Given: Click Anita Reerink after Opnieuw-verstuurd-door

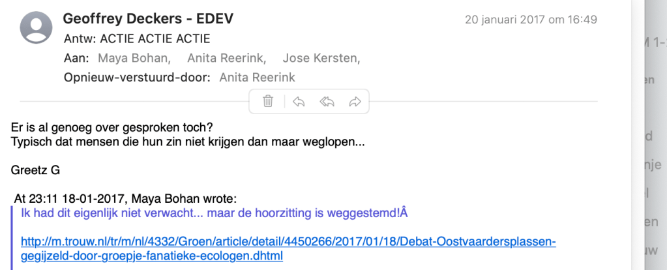Looking at the screenshot, I should [257, 77].
